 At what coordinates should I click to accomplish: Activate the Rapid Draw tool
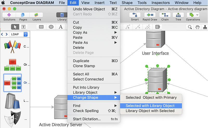tap(150, 16)
